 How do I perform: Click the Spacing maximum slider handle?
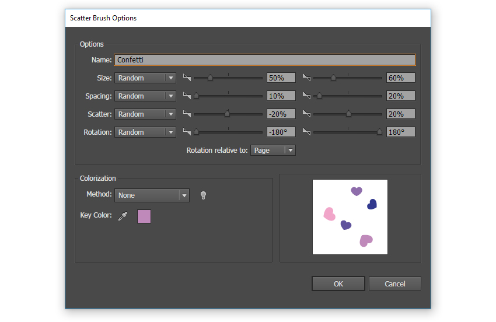click(x=319, y=96)
